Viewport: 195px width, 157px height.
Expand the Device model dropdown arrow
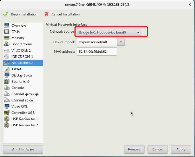(121, 42)
